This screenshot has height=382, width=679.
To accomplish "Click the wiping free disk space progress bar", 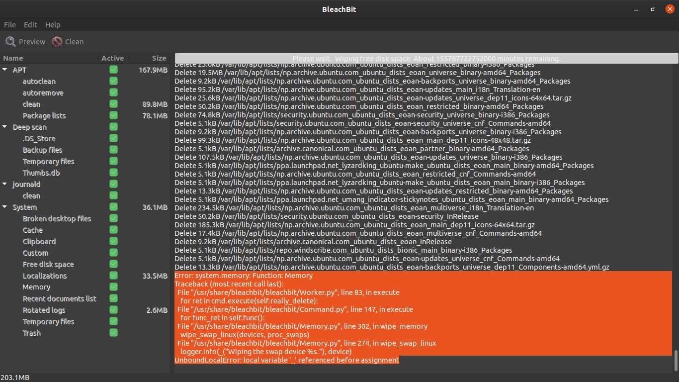I will tap(426, 58).
